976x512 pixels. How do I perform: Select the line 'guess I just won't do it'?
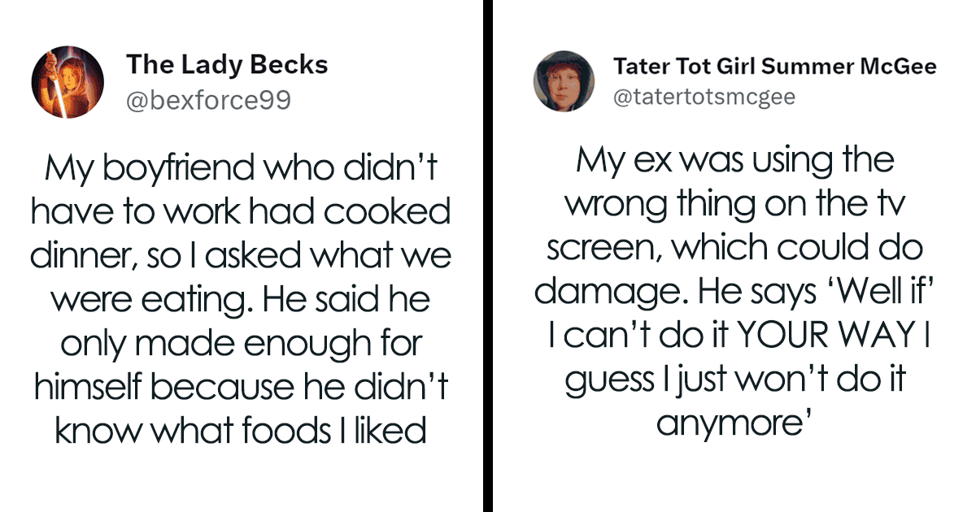[735, 378]
